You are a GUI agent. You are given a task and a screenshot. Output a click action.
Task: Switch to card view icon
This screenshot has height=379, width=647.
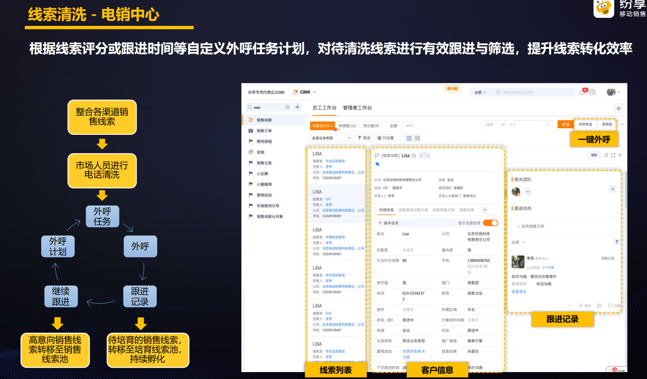(x=417, y=138)
